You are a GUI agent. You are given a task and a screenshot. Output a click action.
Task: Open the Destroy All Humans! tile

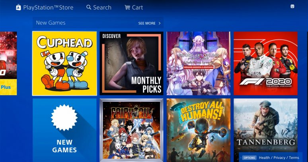(199, 130)
